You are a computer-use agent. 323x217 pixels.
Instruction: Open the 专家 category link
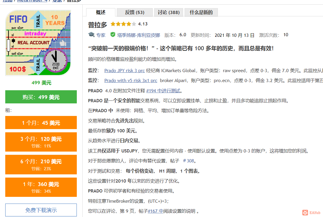coord(101,35)
